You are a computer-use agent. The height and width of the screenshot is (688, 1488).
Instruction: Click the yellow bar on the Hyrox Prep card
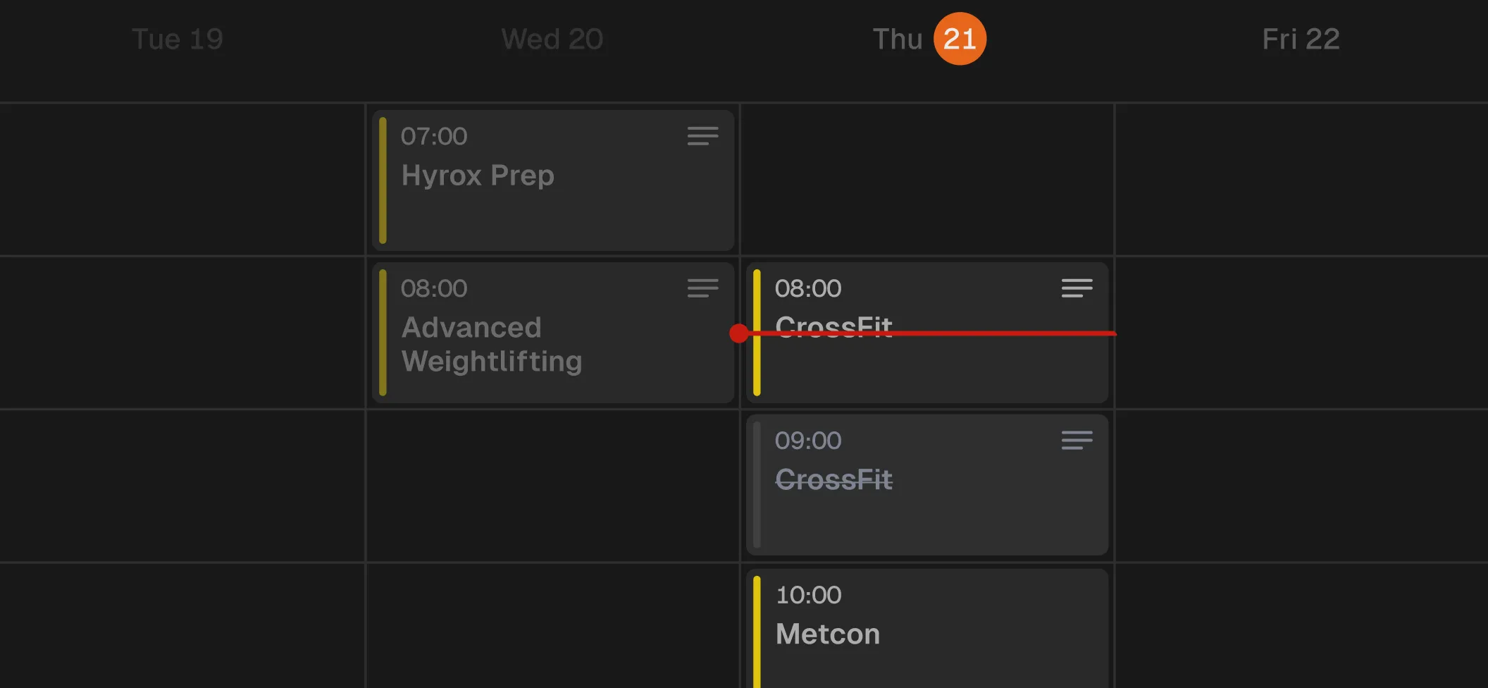click(384, 180)
